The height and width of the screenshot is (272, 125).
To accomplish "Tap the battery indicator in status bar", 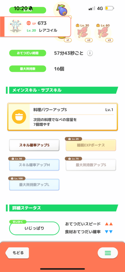I will pos(109,8).
